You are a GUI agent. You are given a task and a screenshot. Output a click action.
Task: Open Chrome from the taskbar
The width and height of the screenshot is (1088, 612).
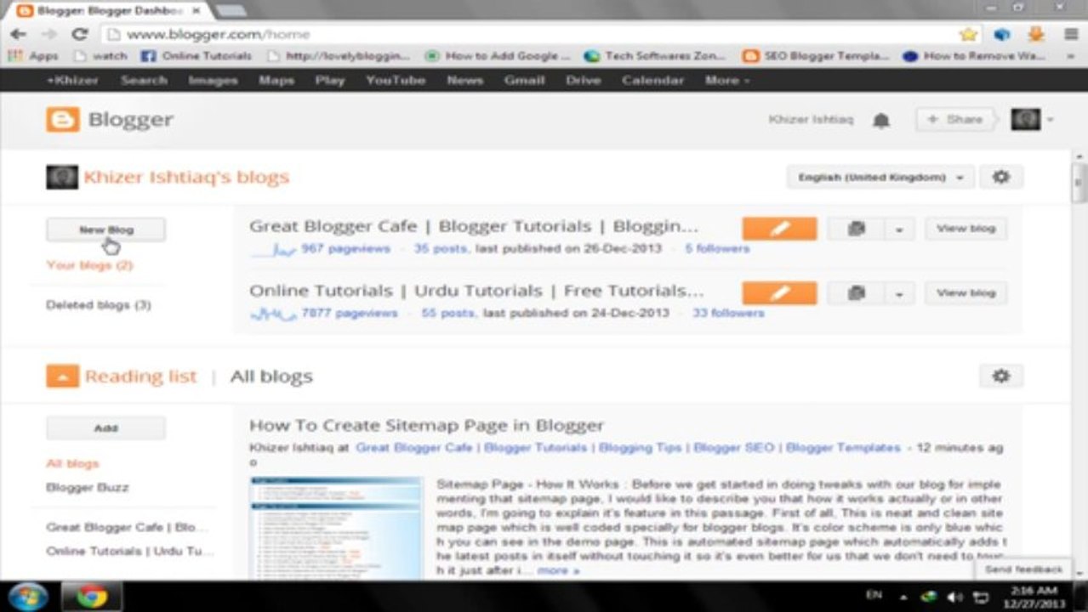(x=91, y=597)
